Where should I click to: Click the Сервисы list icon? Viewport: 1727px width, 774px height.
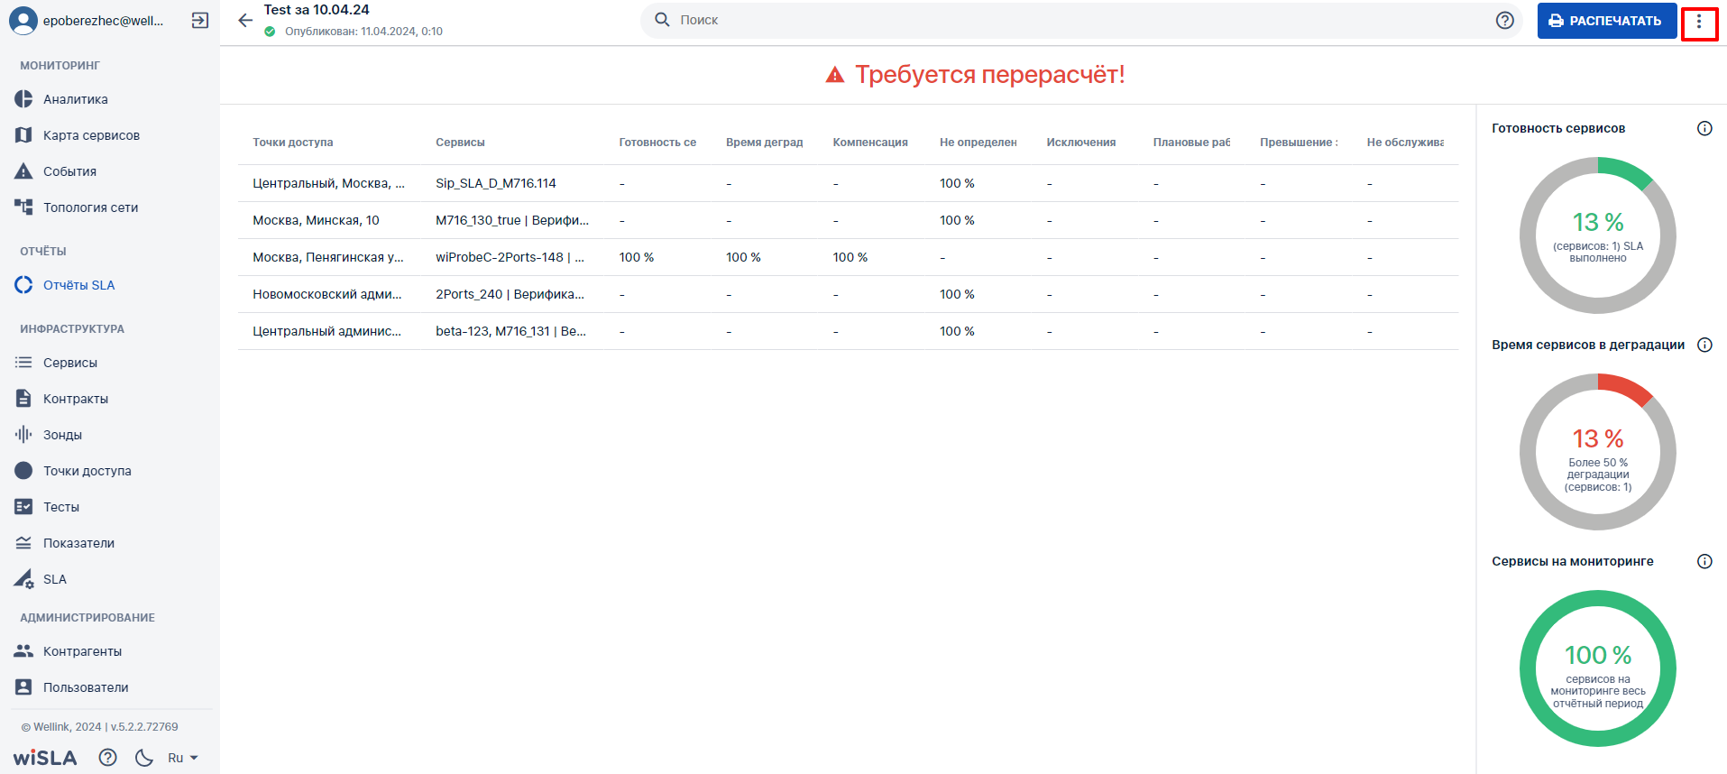[x=23, y=363]
